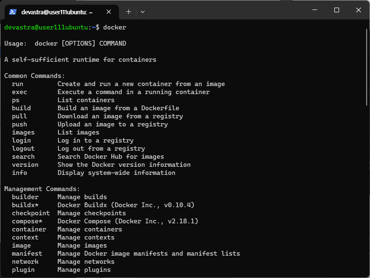Click 'Download an image from a registry' text

pos(120,116)
